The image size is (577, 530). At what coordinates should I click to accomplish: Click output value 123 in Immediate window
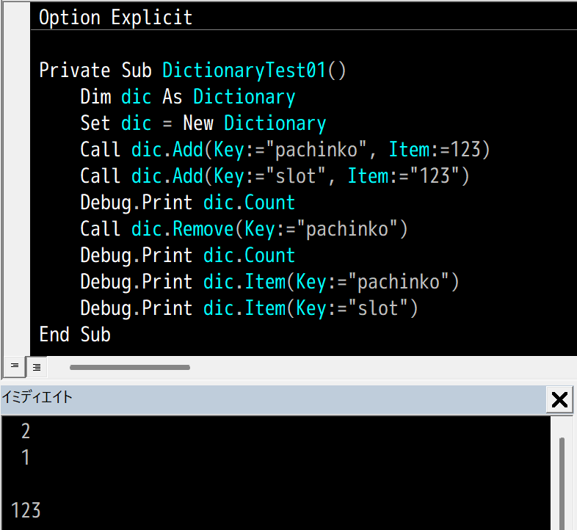point(26,510)
